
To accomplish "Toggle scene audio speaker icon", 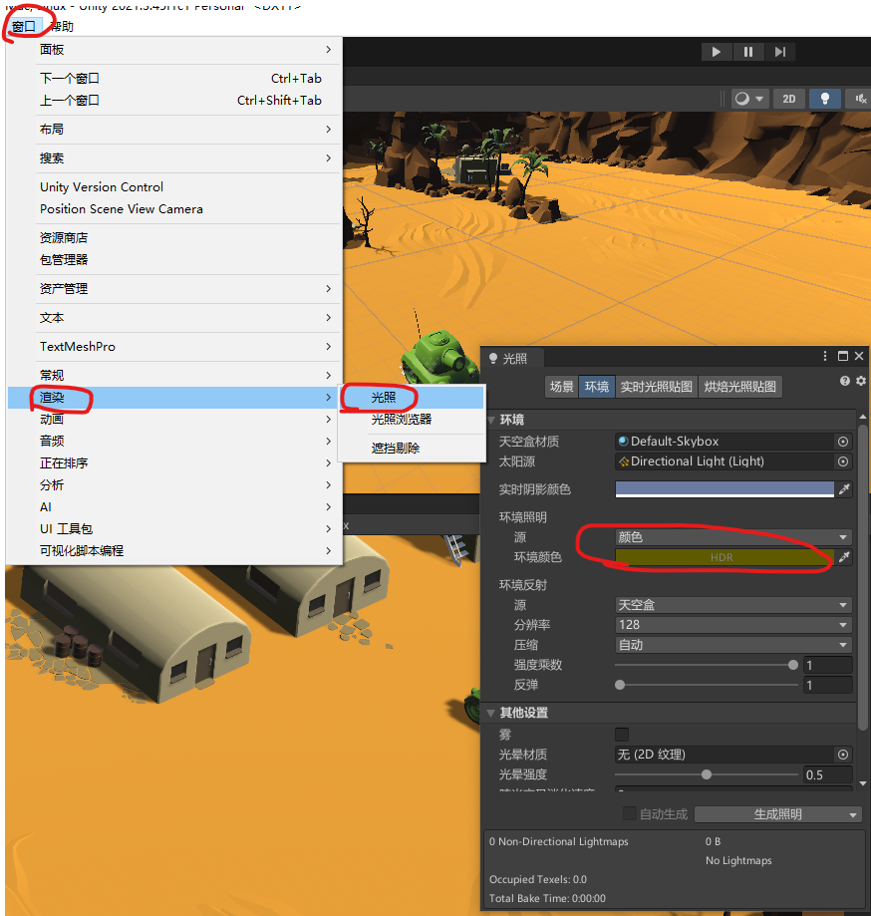I will coord(860,99).
